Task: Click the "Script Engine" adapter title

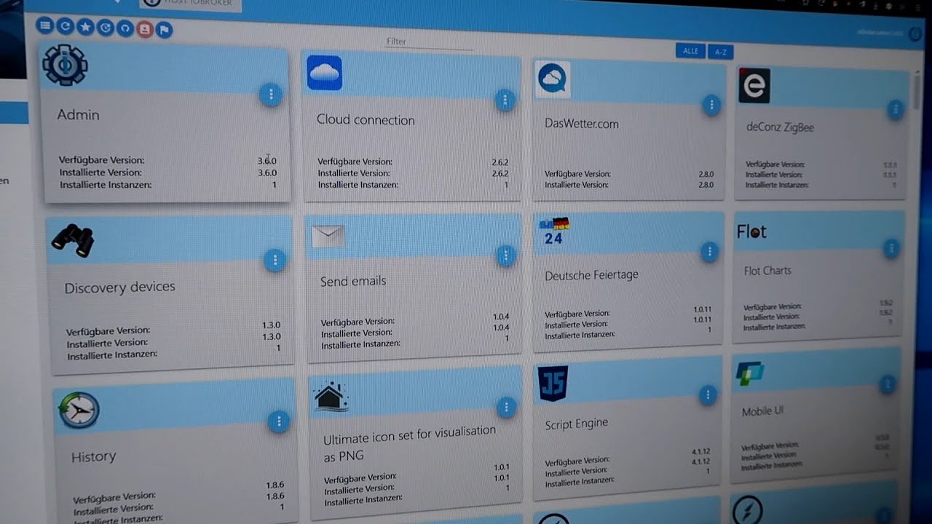Action: (576, 424)
